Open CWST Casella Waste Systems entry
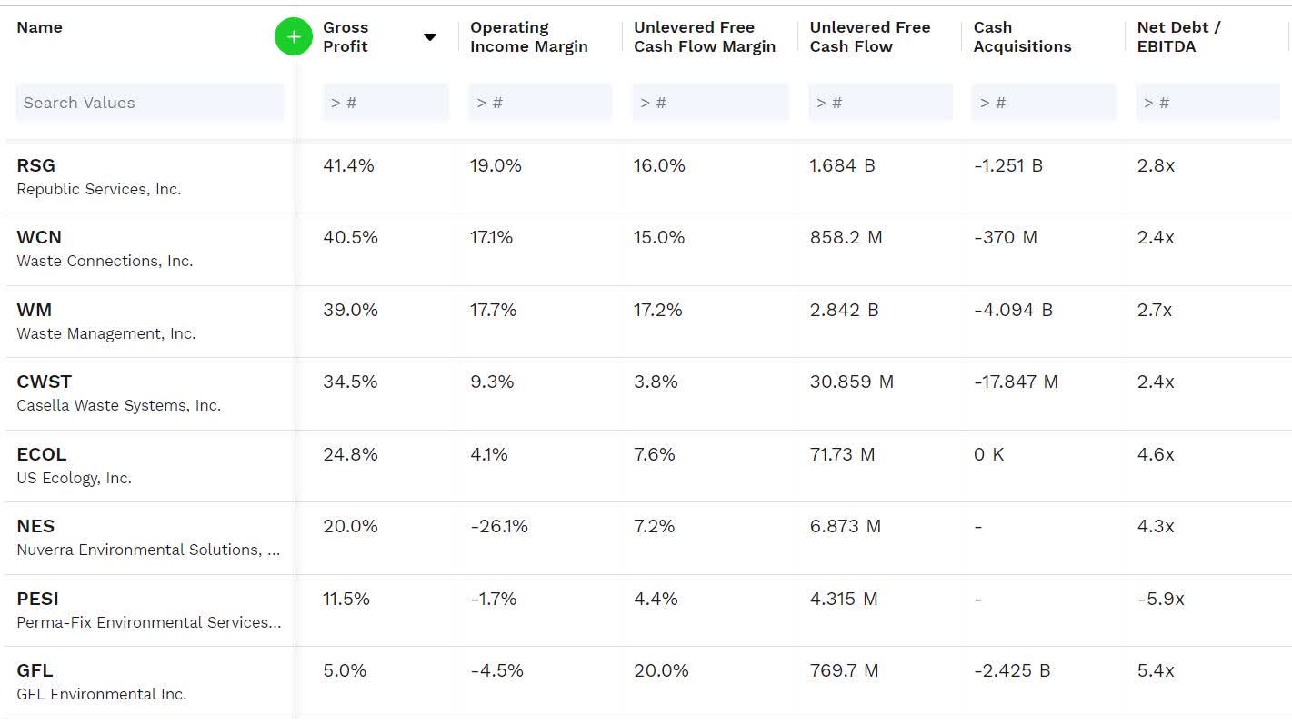This screenshot has width=1292, height=724. point(44,382)
